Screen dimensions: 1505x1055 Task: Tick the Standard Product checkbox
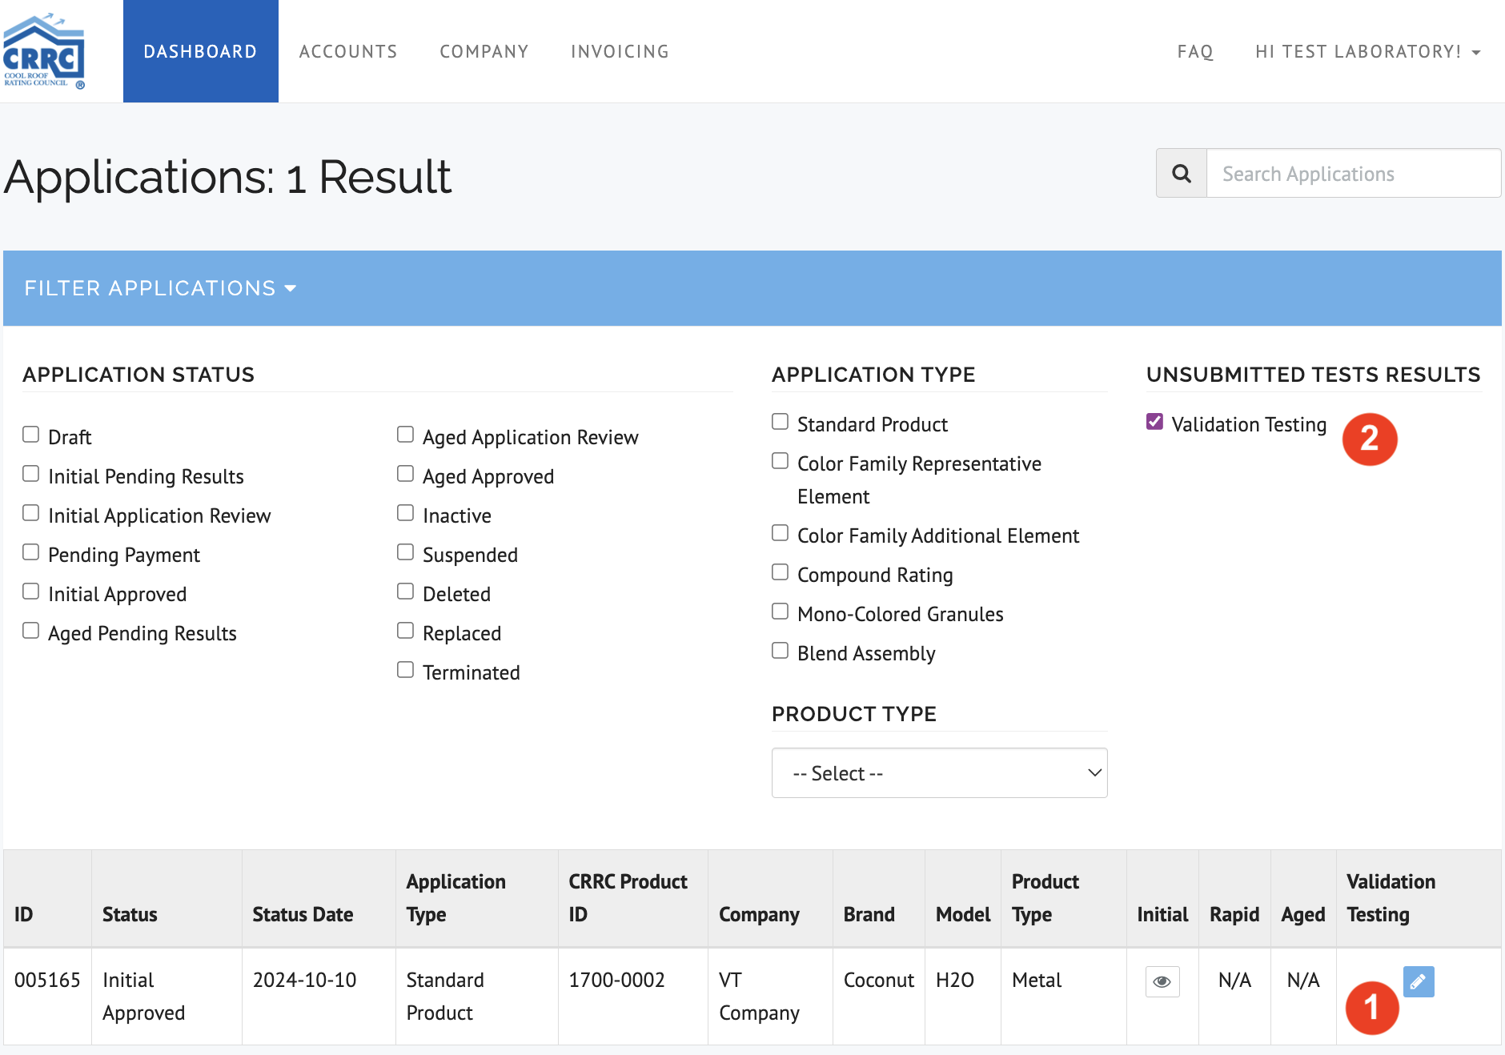click(x=781, y=422)
